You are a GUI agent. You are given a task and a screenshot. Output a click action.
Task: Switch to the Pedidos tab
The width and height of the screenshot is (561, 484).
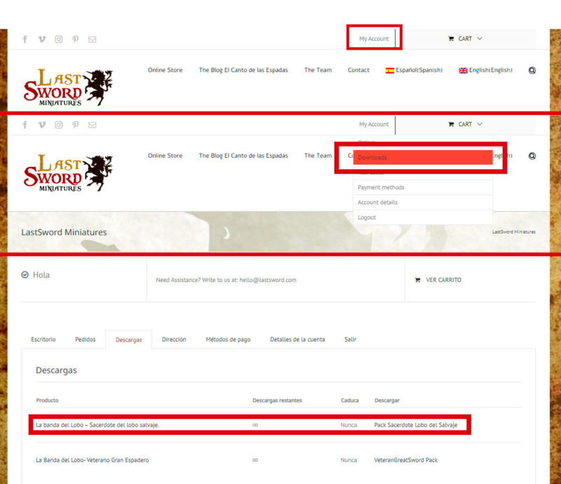(85, 340)
